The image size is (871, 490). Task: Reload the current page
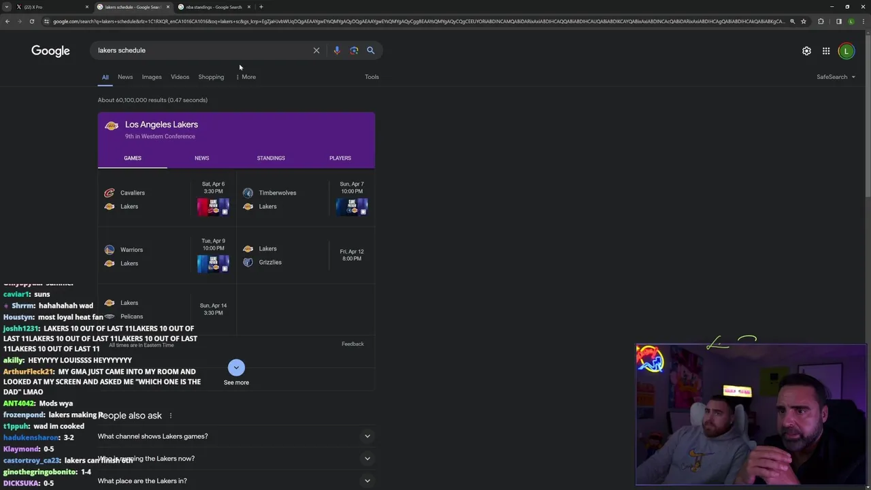[x=32, y=21]
